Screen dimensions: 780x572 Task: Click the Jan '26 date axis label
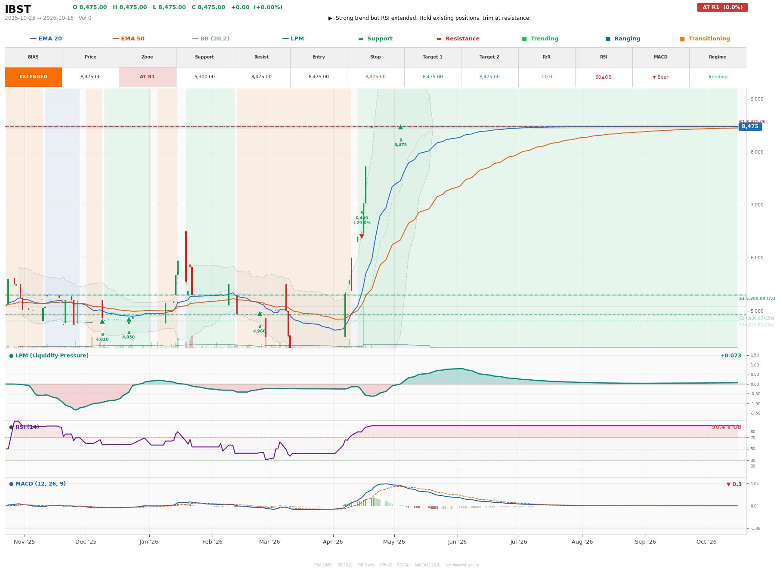pyautogui.click(x=149, y=542)
